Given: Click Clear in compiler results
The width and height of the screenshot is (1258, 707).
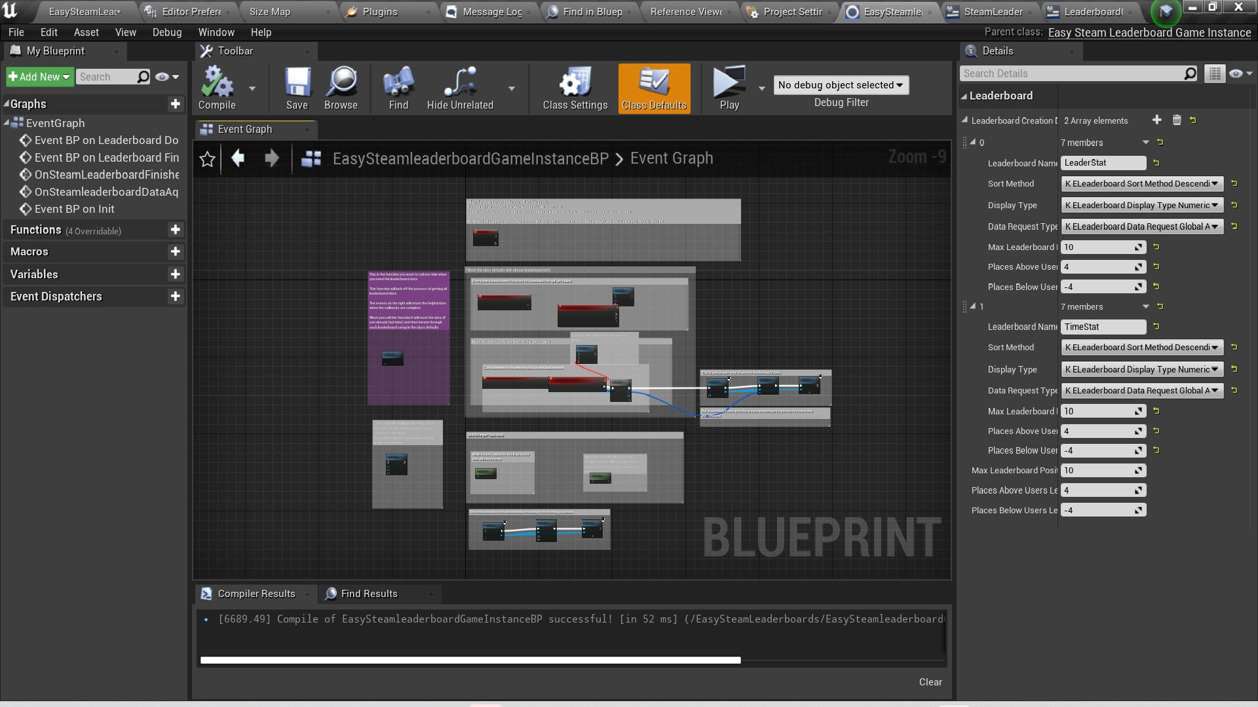Looking at the screenshot, I should [930, 682].
